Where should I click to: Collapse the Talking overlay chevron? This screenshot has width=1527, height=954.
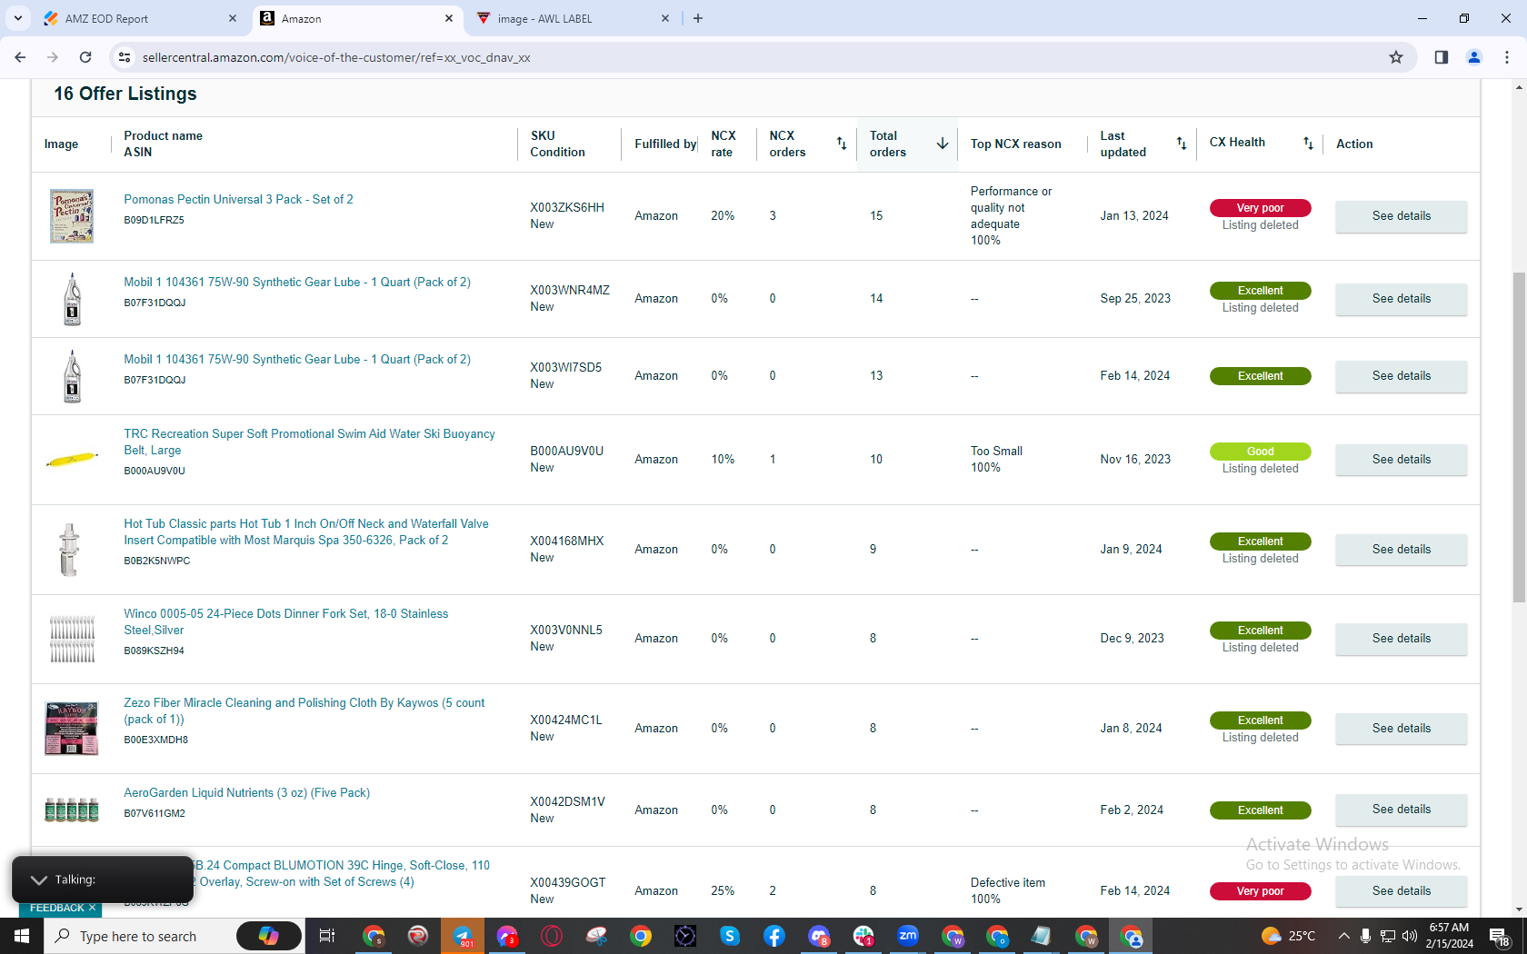pos(38,879)
